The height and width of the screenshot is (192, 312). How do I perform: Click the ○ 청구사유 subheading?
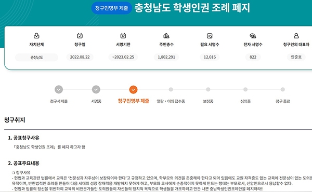point(21,173)
